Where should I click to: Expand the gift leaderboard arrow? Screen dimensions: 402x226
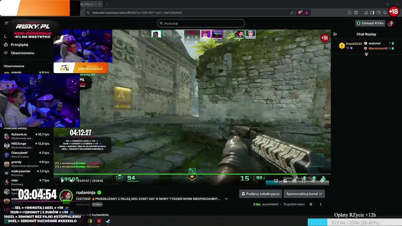[366, 55]
